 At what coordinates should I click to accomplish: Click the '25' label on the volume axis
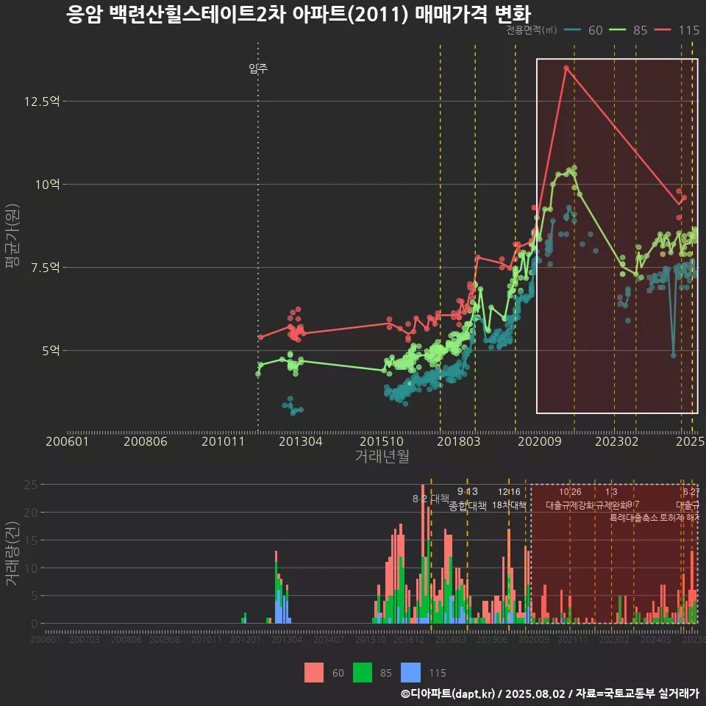31,485
